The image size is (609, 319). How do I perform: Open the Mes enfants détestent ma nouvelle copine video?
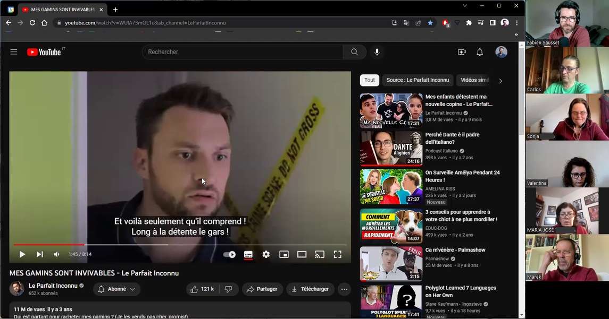(458, 100)
